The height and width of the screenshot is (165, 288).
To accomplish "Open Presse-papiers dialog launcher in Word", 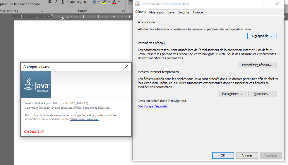I will [x=42, y=11].
